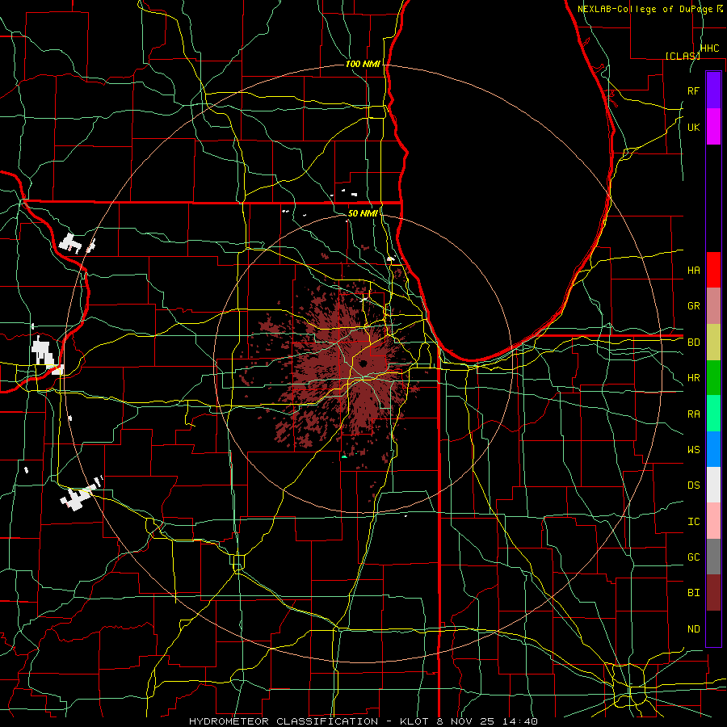Click the HR green legend swatch
727x727 pixels.
pyautogui.click(x=713, y=377)
